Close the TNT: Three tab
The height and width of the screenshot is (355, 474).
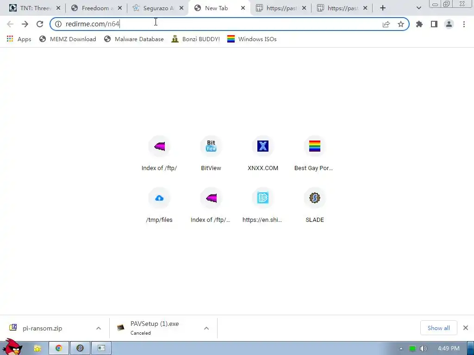[x=58, y=8]
